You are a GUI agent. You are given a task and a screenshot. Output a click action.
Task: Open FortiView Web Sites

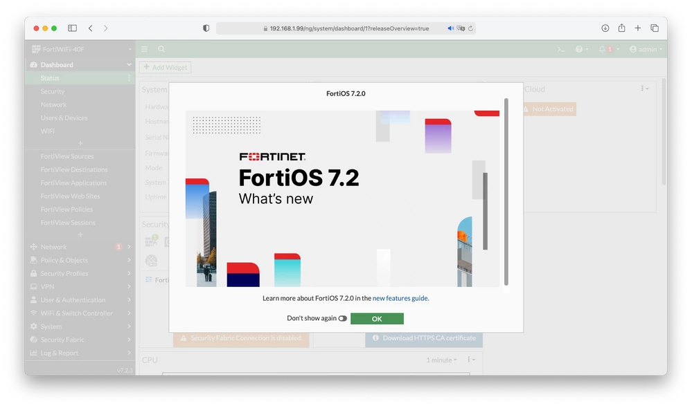coord(70,196)
